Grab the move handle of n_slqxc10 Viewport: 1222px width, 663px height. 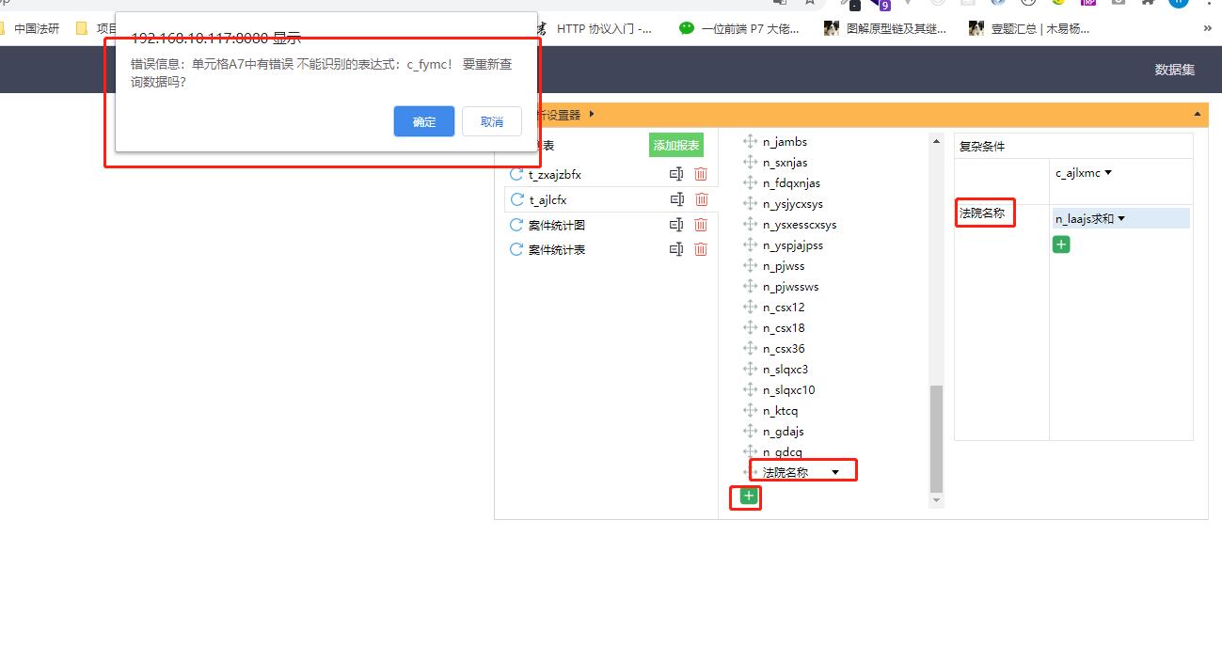(x=750, y=389)
